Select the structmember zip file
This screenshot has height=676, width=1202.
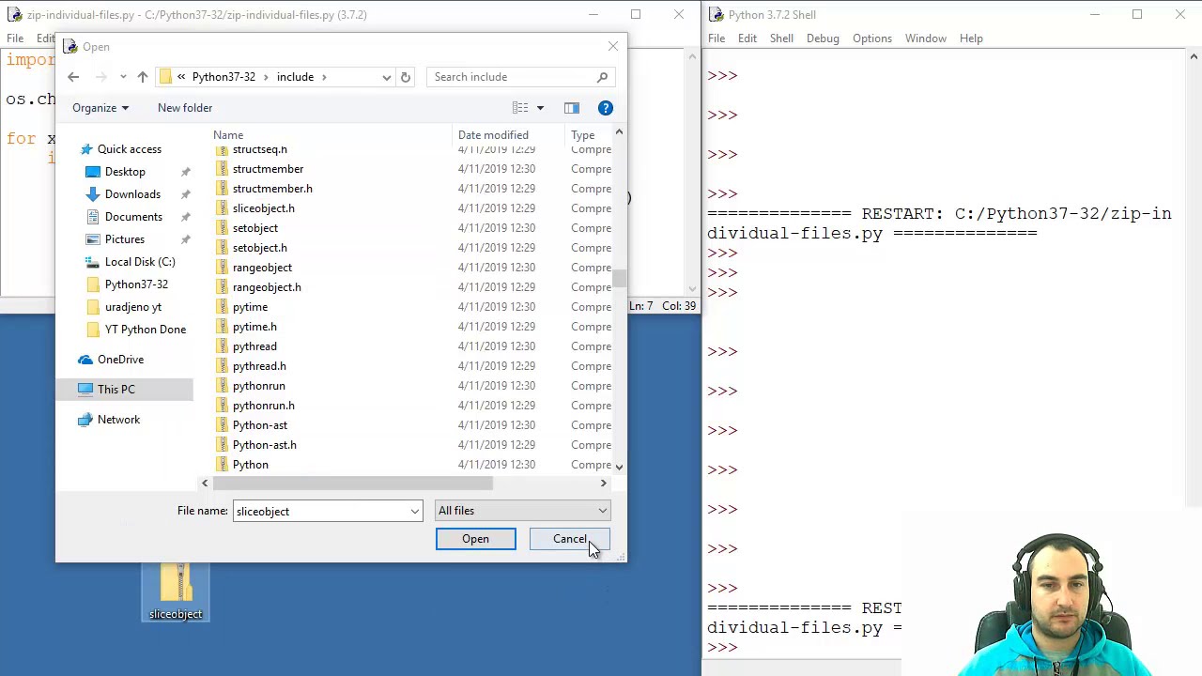click(x=268, y=169)
